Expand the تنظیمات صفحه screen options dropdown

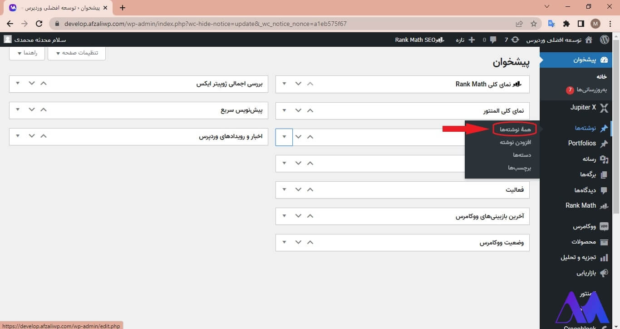[x=76, y=53]
